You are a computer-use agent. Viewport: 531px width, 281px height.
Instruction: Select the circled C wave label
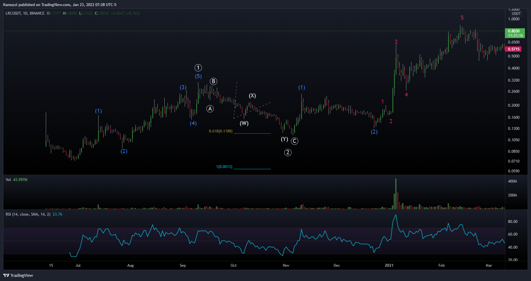(294, 141)
